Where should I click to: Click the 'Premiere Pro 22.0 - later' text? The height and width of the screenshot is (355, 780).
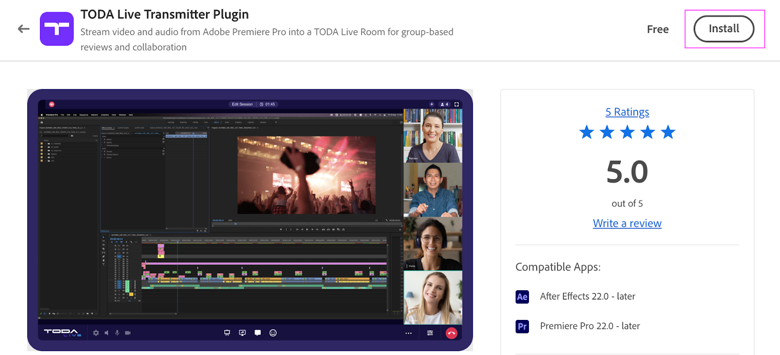coord(590,326)
